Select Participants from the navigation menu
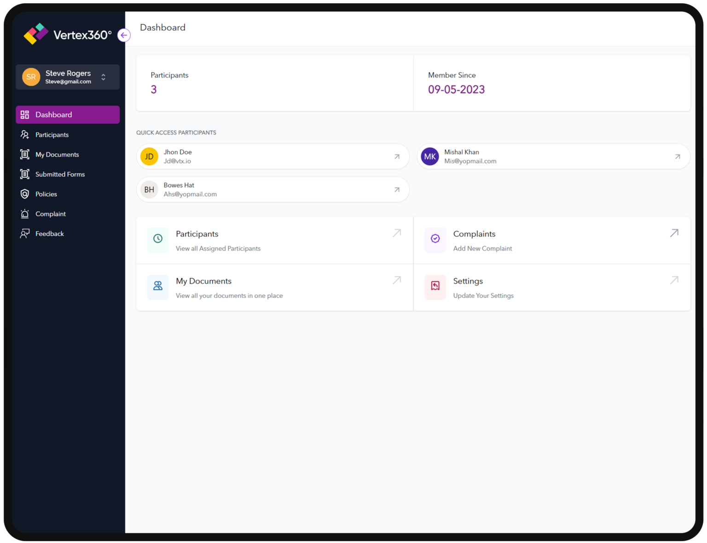Viewport: 707px width, 543px height. (x=52, y=134)
